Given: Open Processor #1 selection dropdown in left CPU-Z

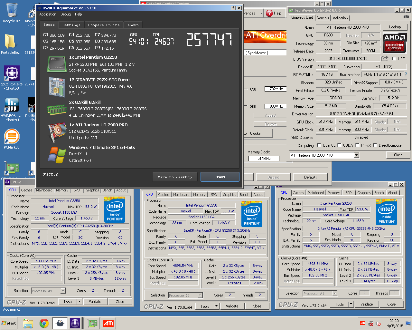Looking at the screenshot, I should tap(63, 291).
